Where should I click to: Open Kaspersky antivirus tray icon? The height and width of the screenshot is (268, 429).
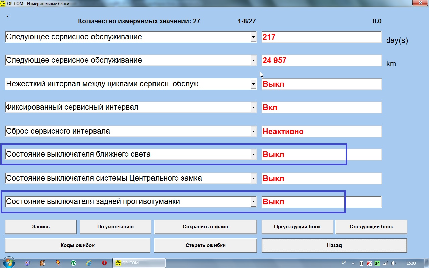369,263
